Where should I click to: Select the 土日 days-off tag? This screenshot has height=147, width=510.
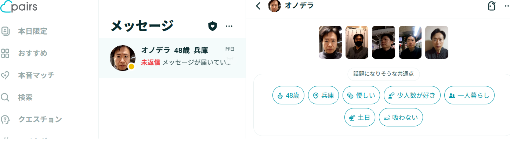tap(359, 118)
